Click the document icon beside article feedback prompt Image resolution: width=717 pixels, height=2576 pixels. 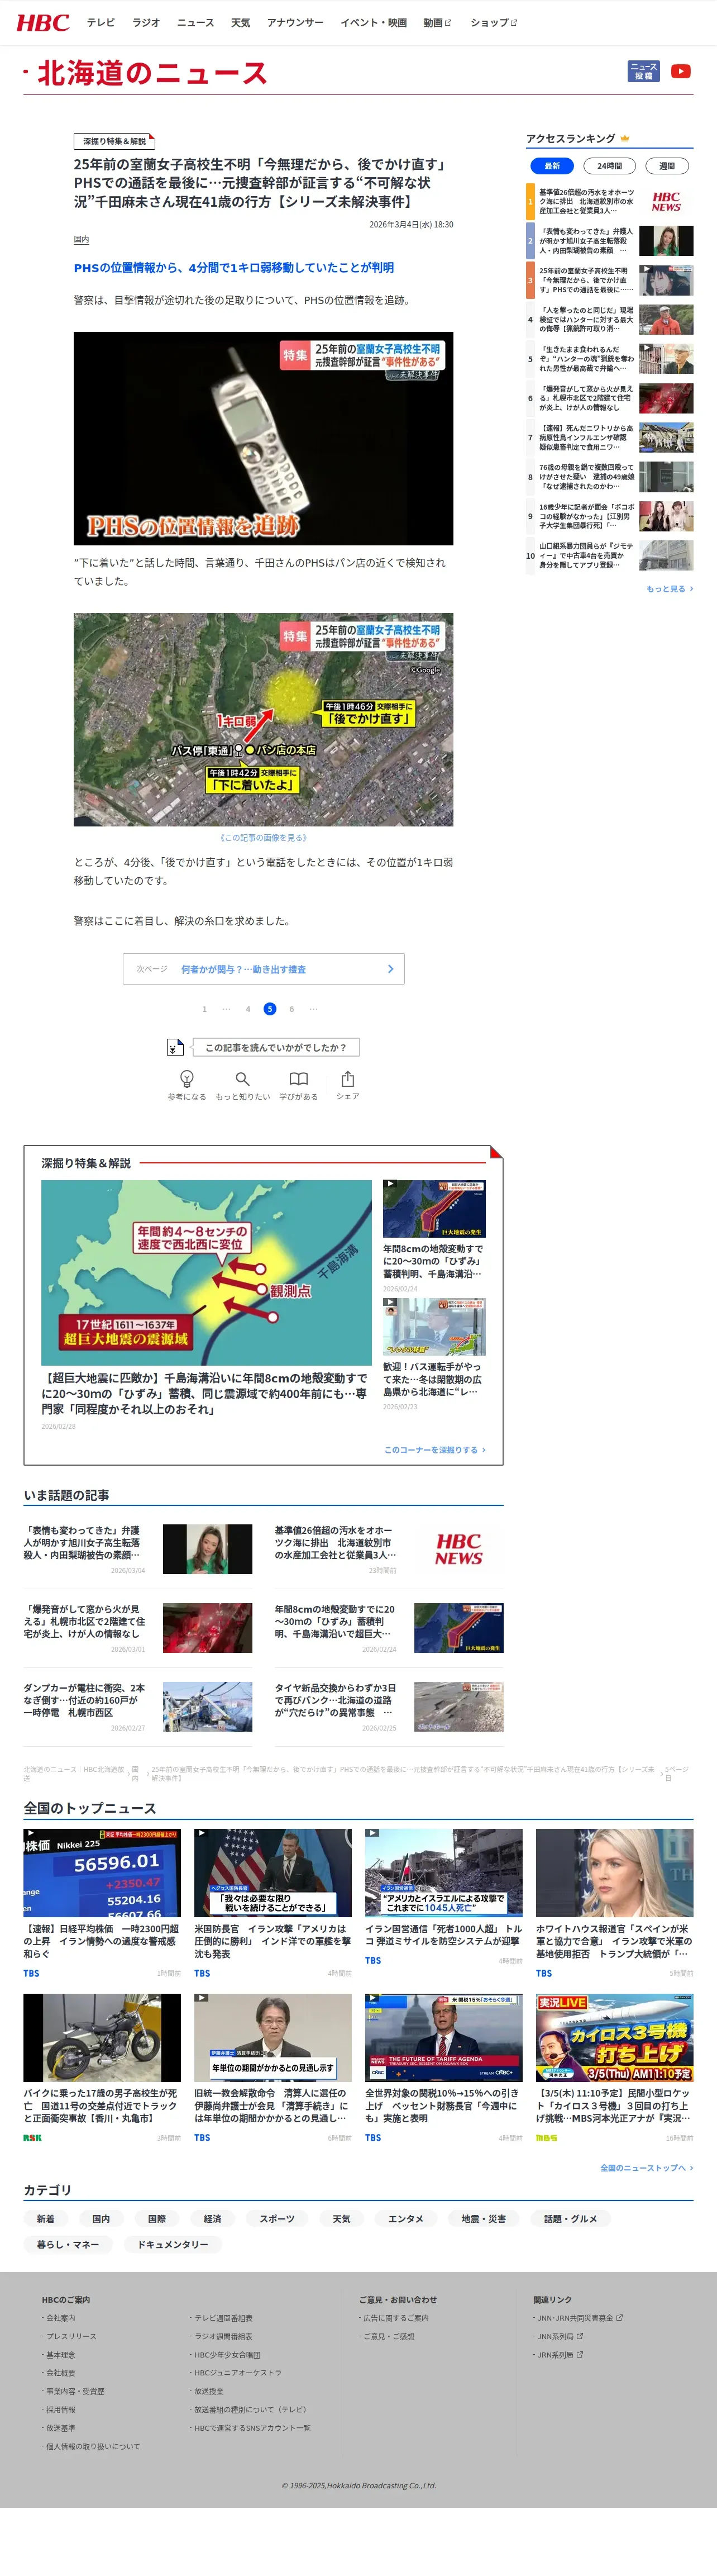(175, 1047)
